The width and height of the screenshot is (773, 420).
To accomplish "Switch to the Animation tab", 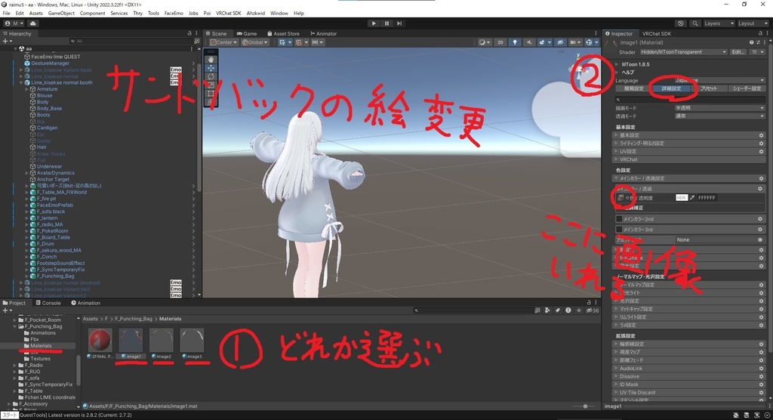I will (86, 303).
